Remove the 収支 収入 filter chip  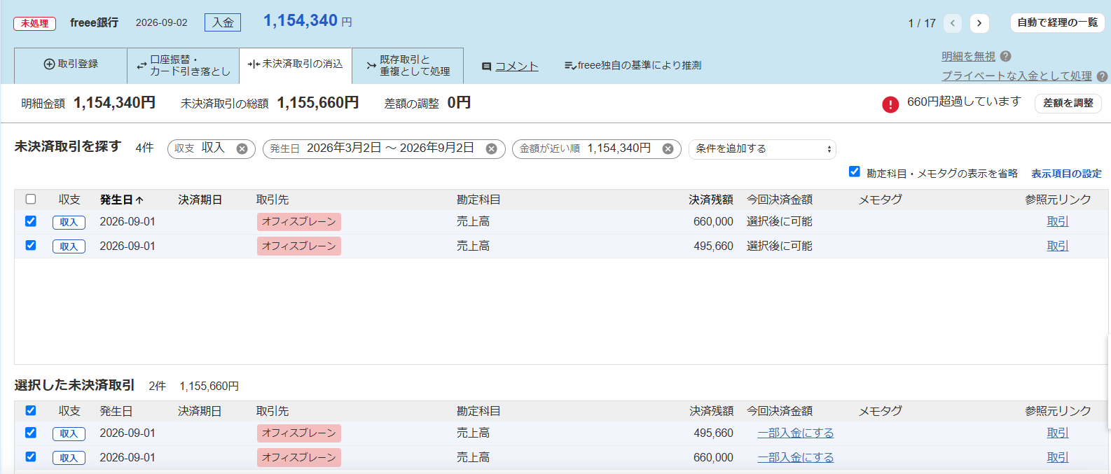click(242, 148)
